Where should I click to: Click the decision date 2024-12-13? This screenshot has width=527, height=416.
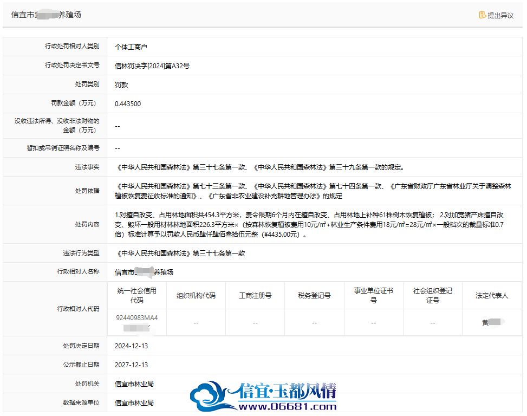pos(132,346)
